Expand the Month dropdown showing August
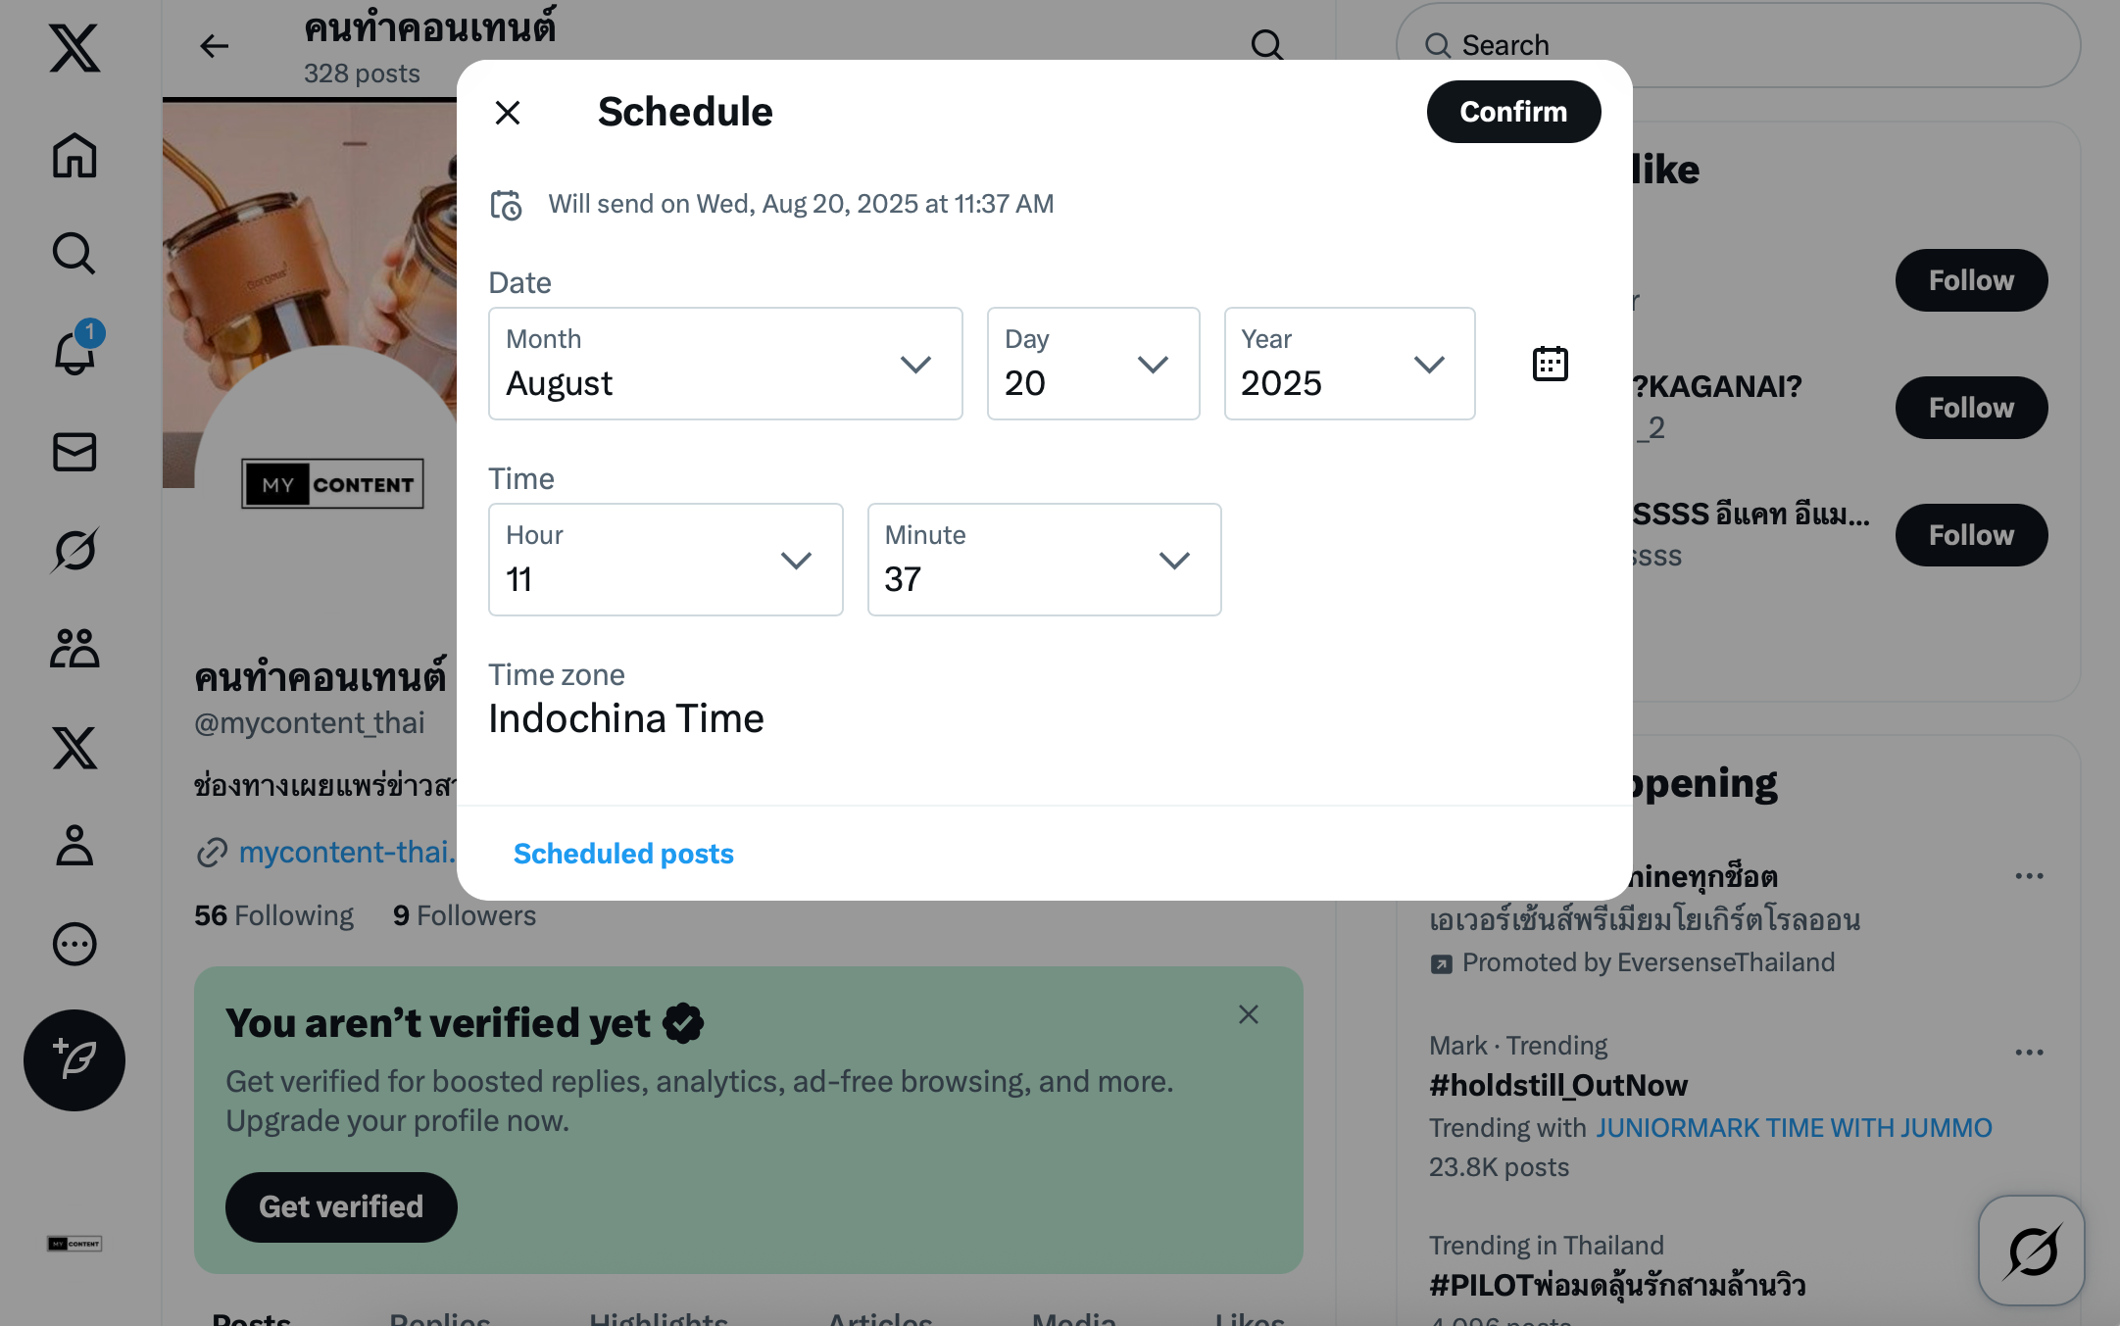This screenshot has height=1326, width=2120. click(725, 364)
